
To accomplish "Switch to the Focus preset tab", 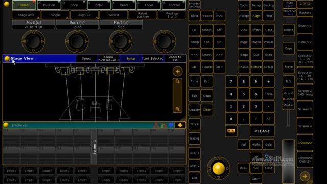I will pos(149,5).
